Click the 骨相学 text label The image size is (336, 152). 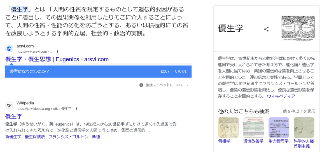[x=224, y=141]
